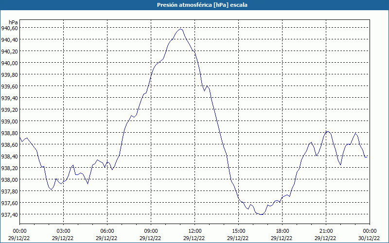The width and height of the screenshot is (389, 243).
Task: Click the 00:00 label above the first 29/12/22
Action: [x=19, y=231]
